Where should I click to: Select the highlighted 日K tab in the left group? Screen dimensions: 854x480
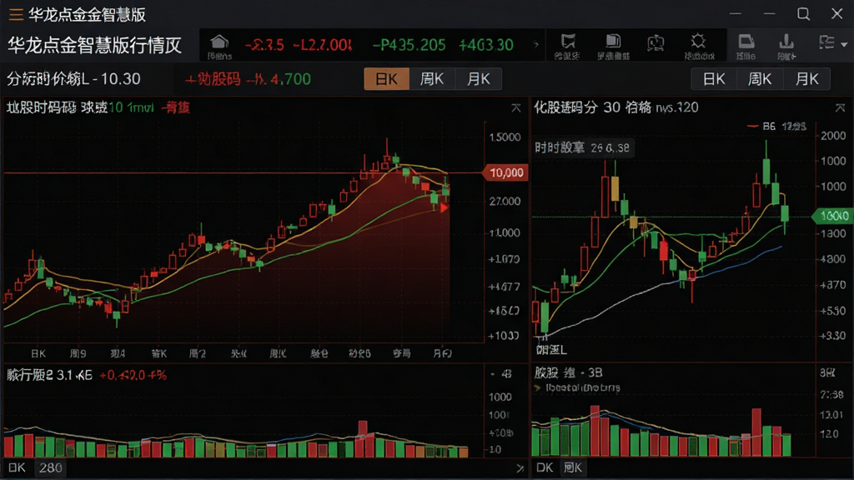pyautogui.click(x=387, y=79)
